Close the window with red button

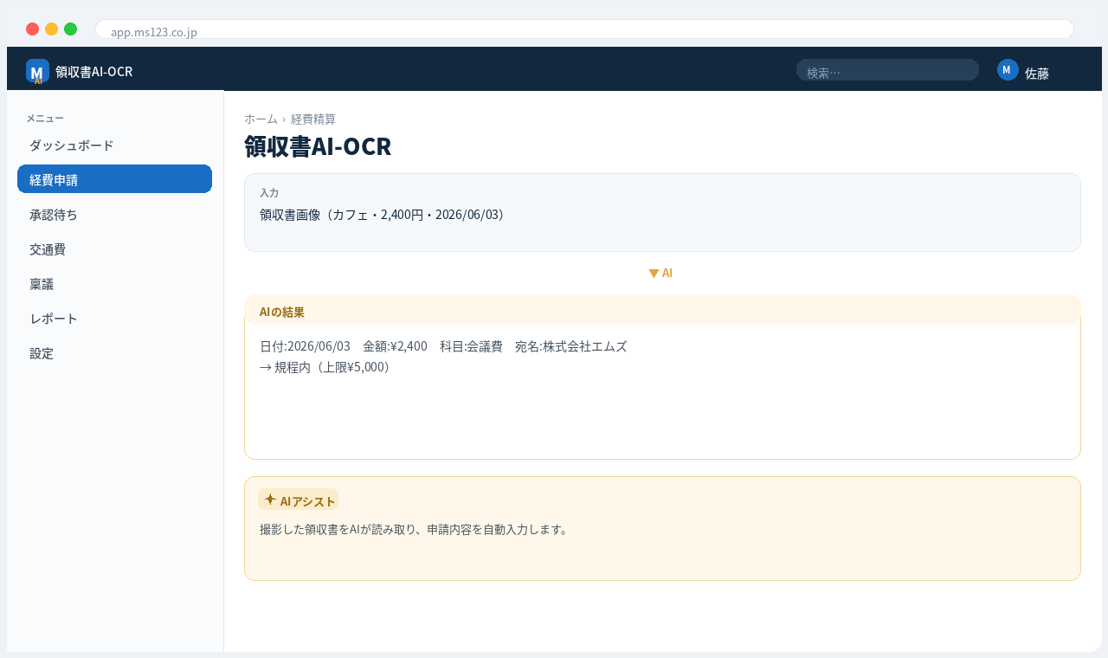pyautogui.click(x=32, y=29)
